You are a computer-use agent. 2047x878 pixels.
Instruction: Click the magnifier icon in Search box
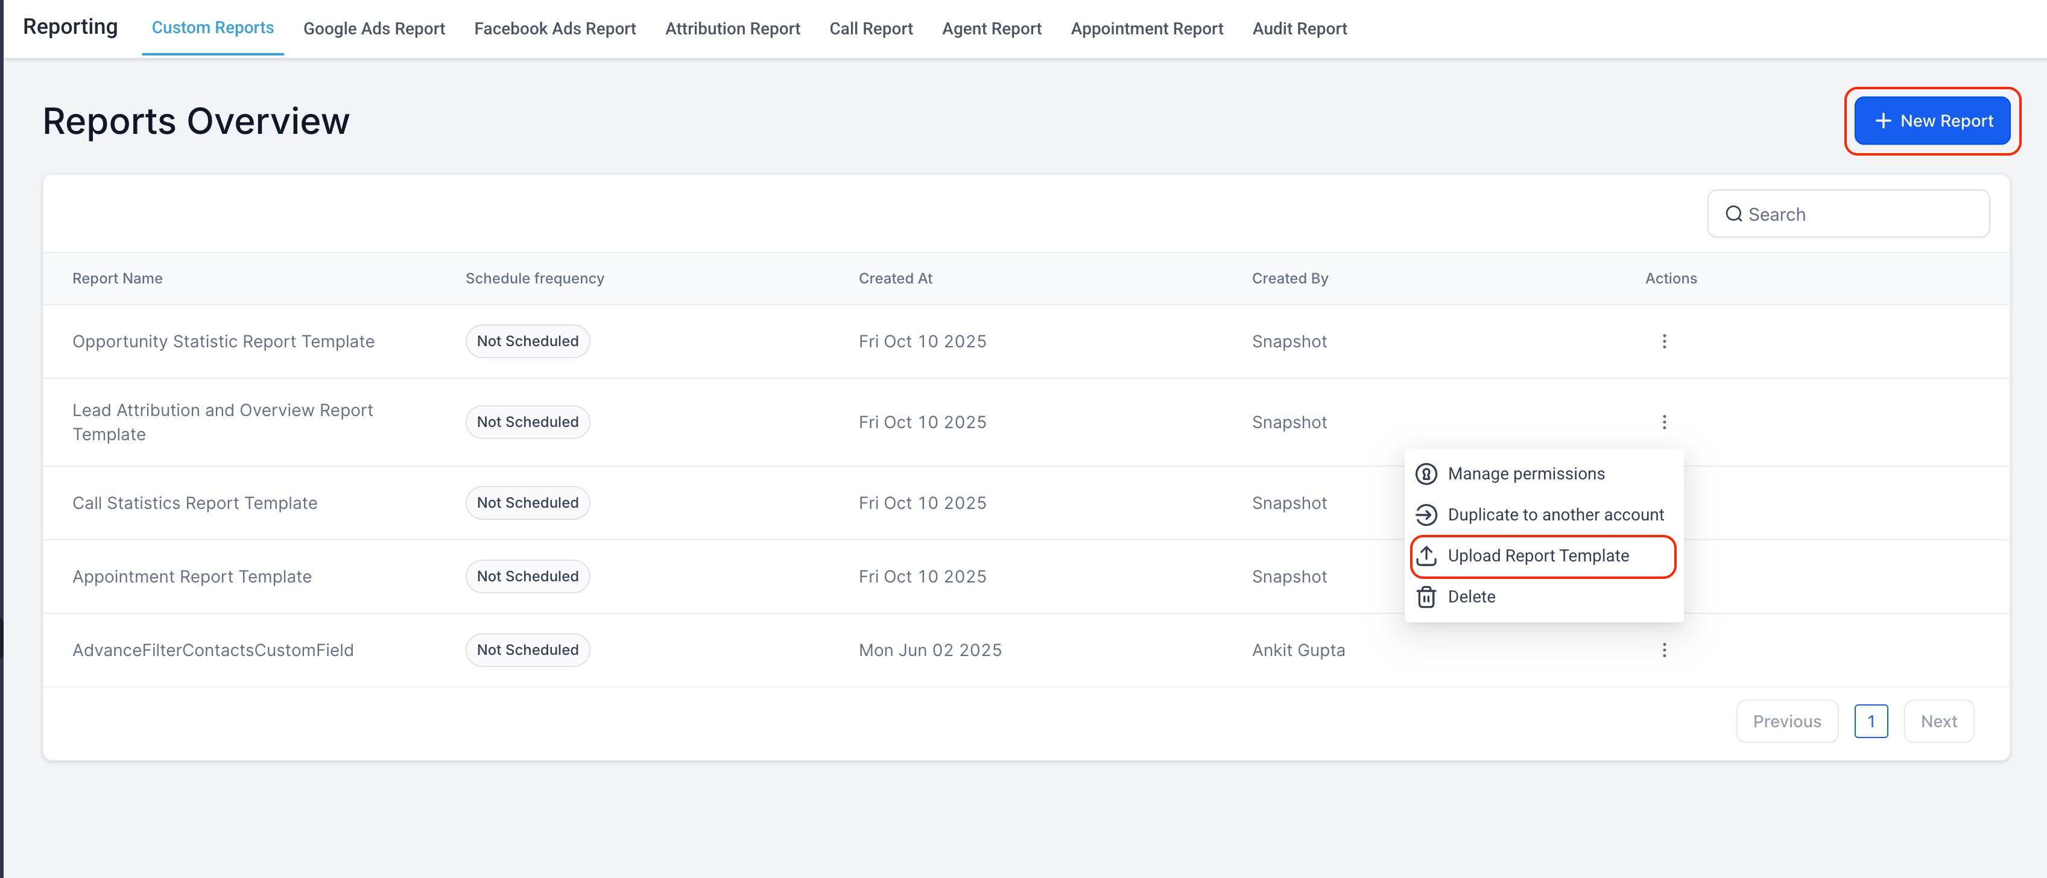tap(1733, 215)
